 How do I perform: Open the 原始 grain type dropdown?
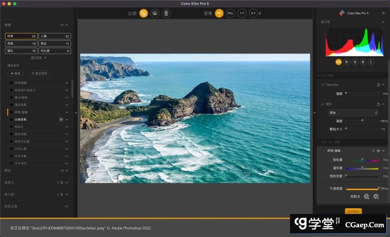(x=353, y=113)
